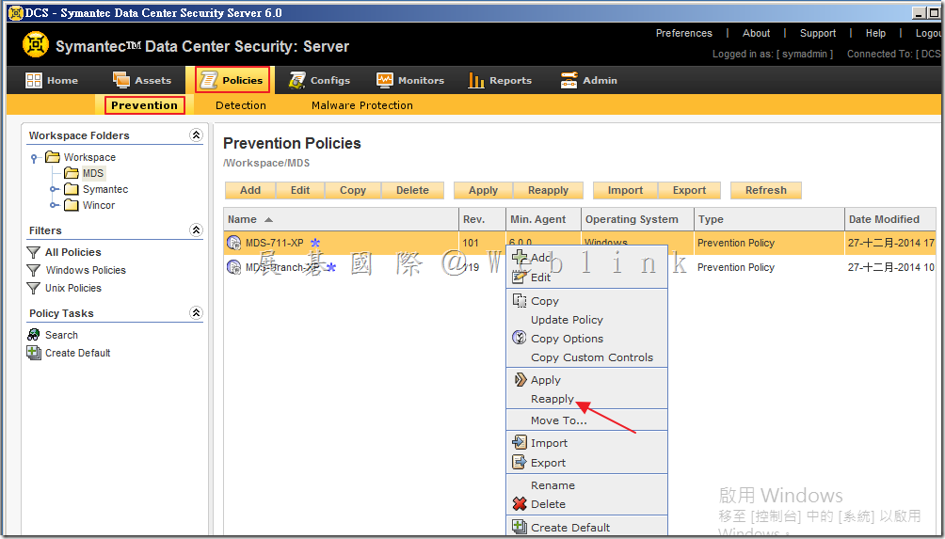Select the Workspace root folder

click(81, 157)
